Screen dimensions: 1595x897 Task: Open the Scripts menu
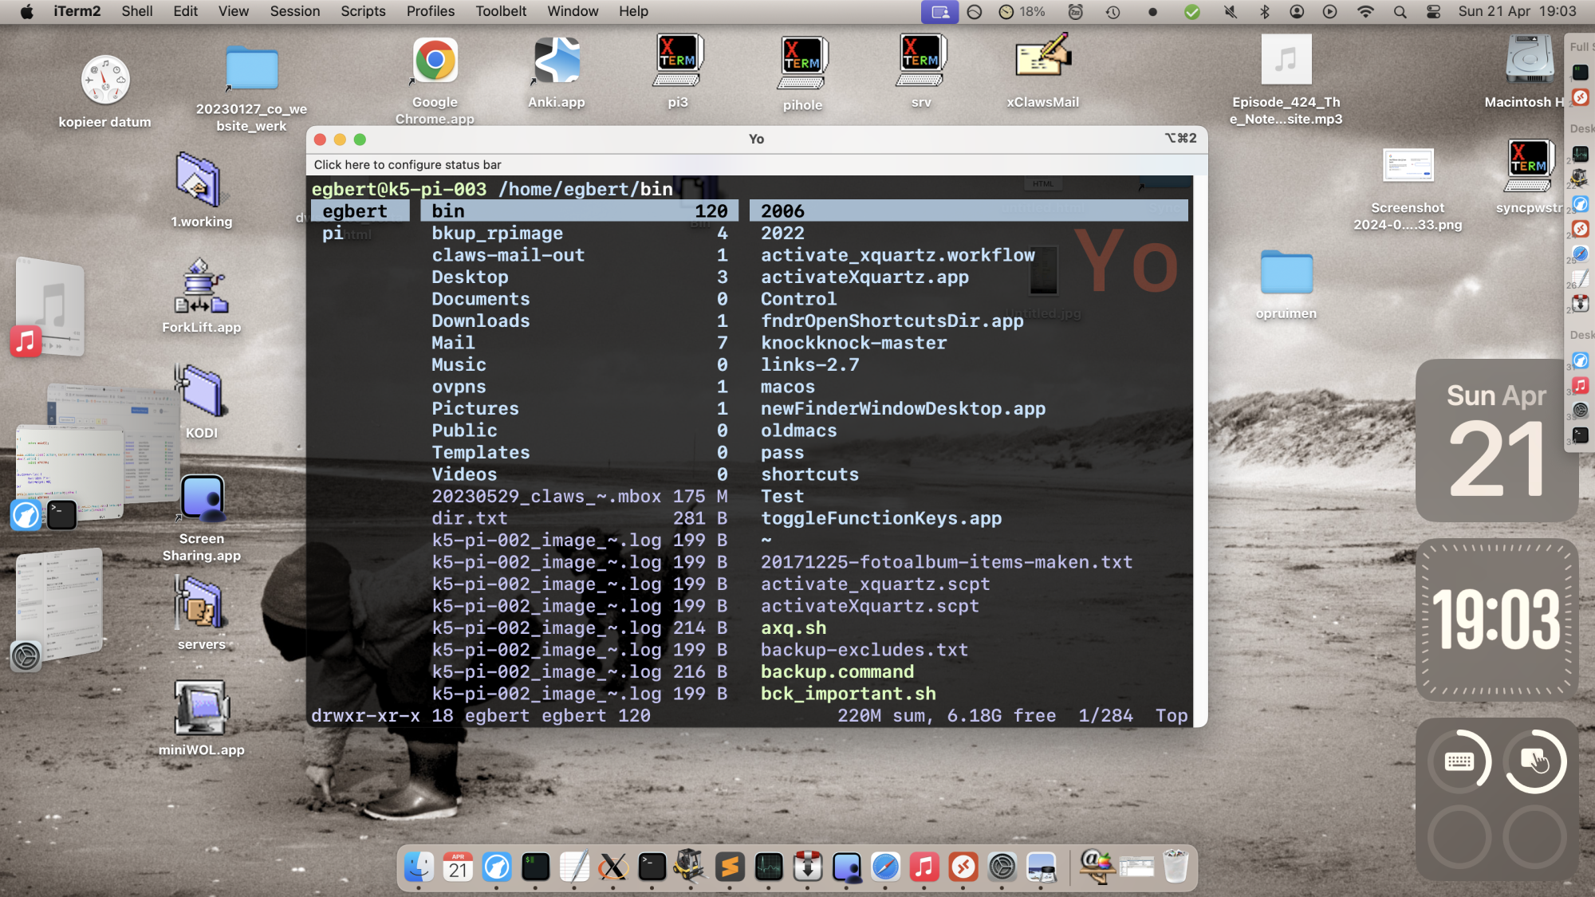pos(363,11)
